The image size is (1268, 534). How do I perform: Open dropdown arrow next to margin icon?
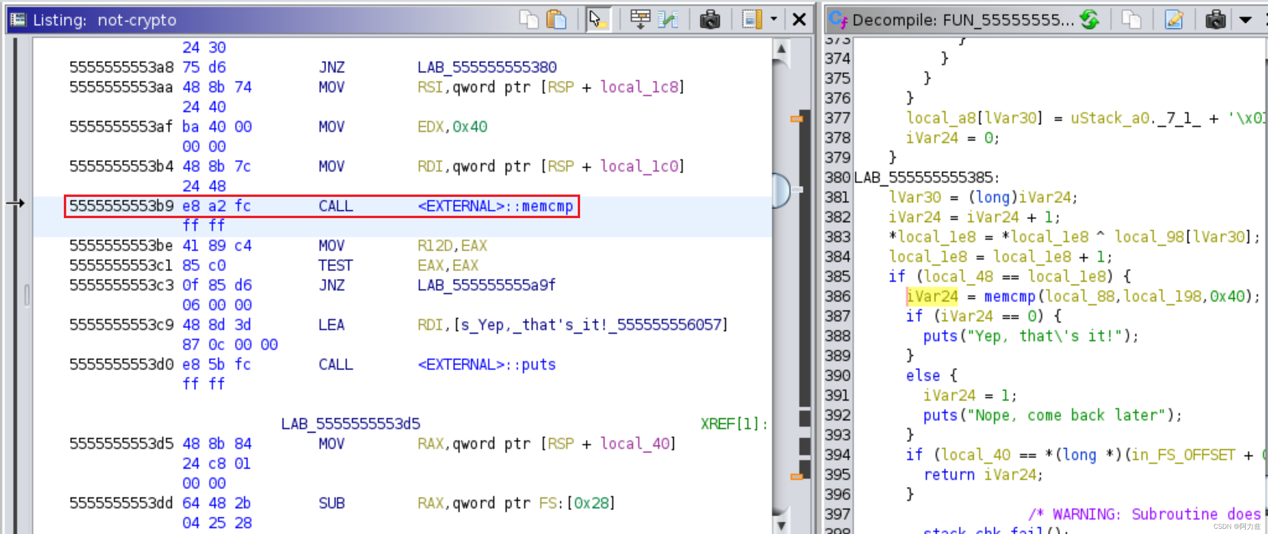[774, 20]
